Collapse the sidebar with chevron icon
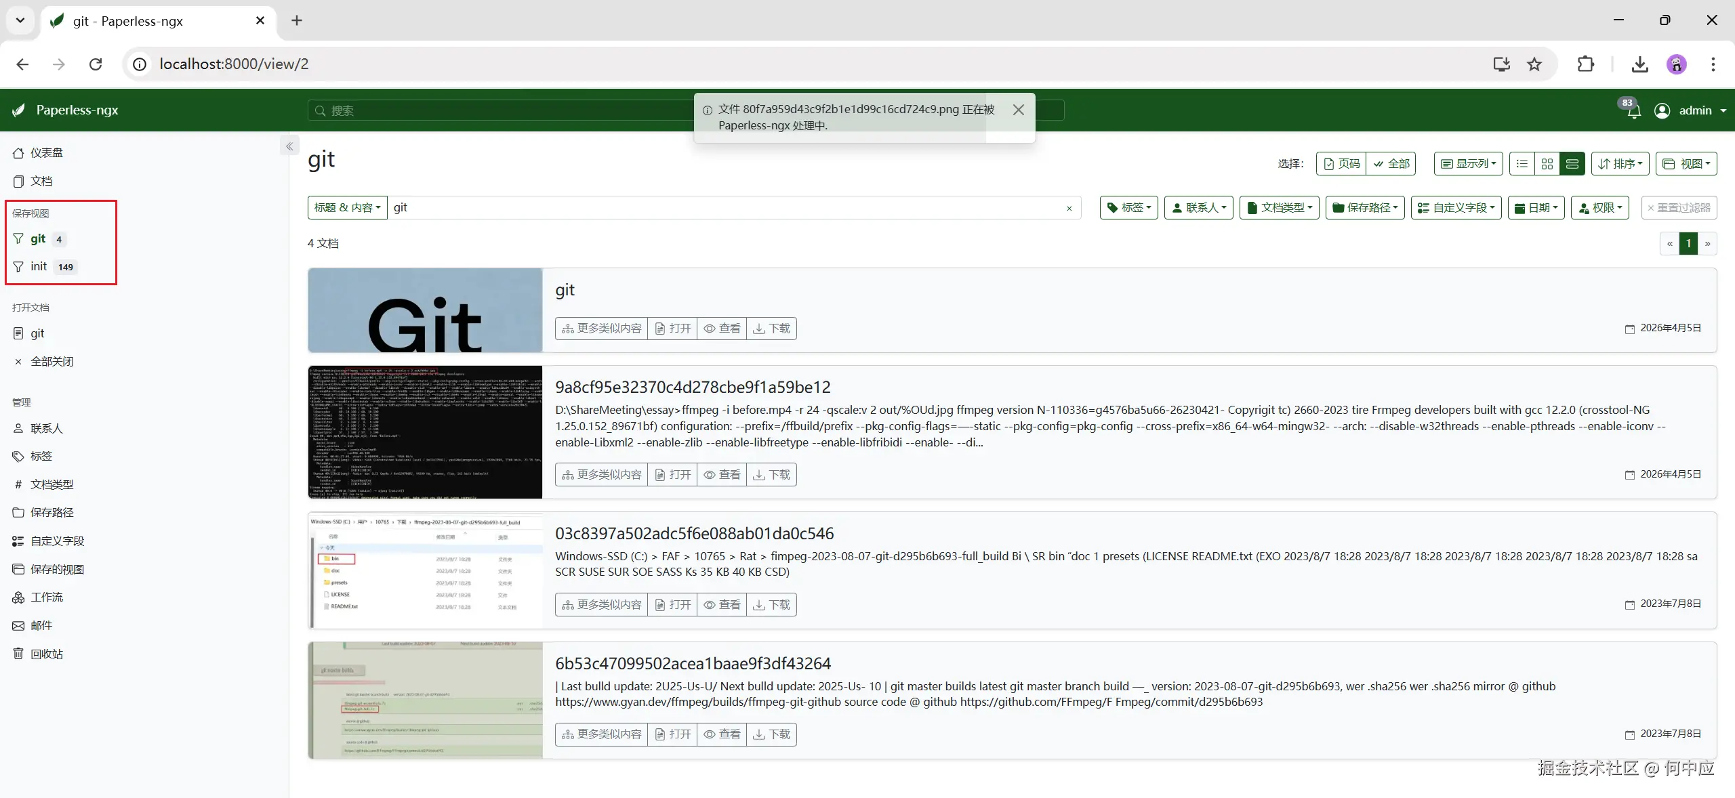The height and width of the screenshot is (798, 1735). [289, 146]
